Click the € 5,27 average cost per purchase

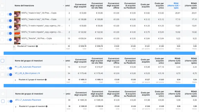coord(147,80)
